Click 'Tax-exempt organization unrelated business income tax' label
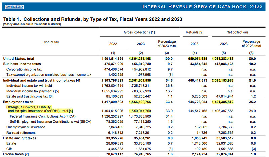 (x=49, y=75)
